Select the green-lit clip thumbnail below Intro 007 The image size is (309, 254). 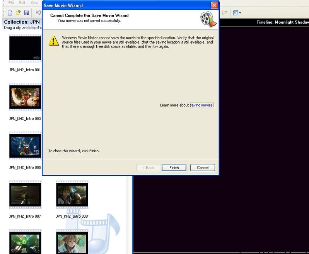[25, 242]
